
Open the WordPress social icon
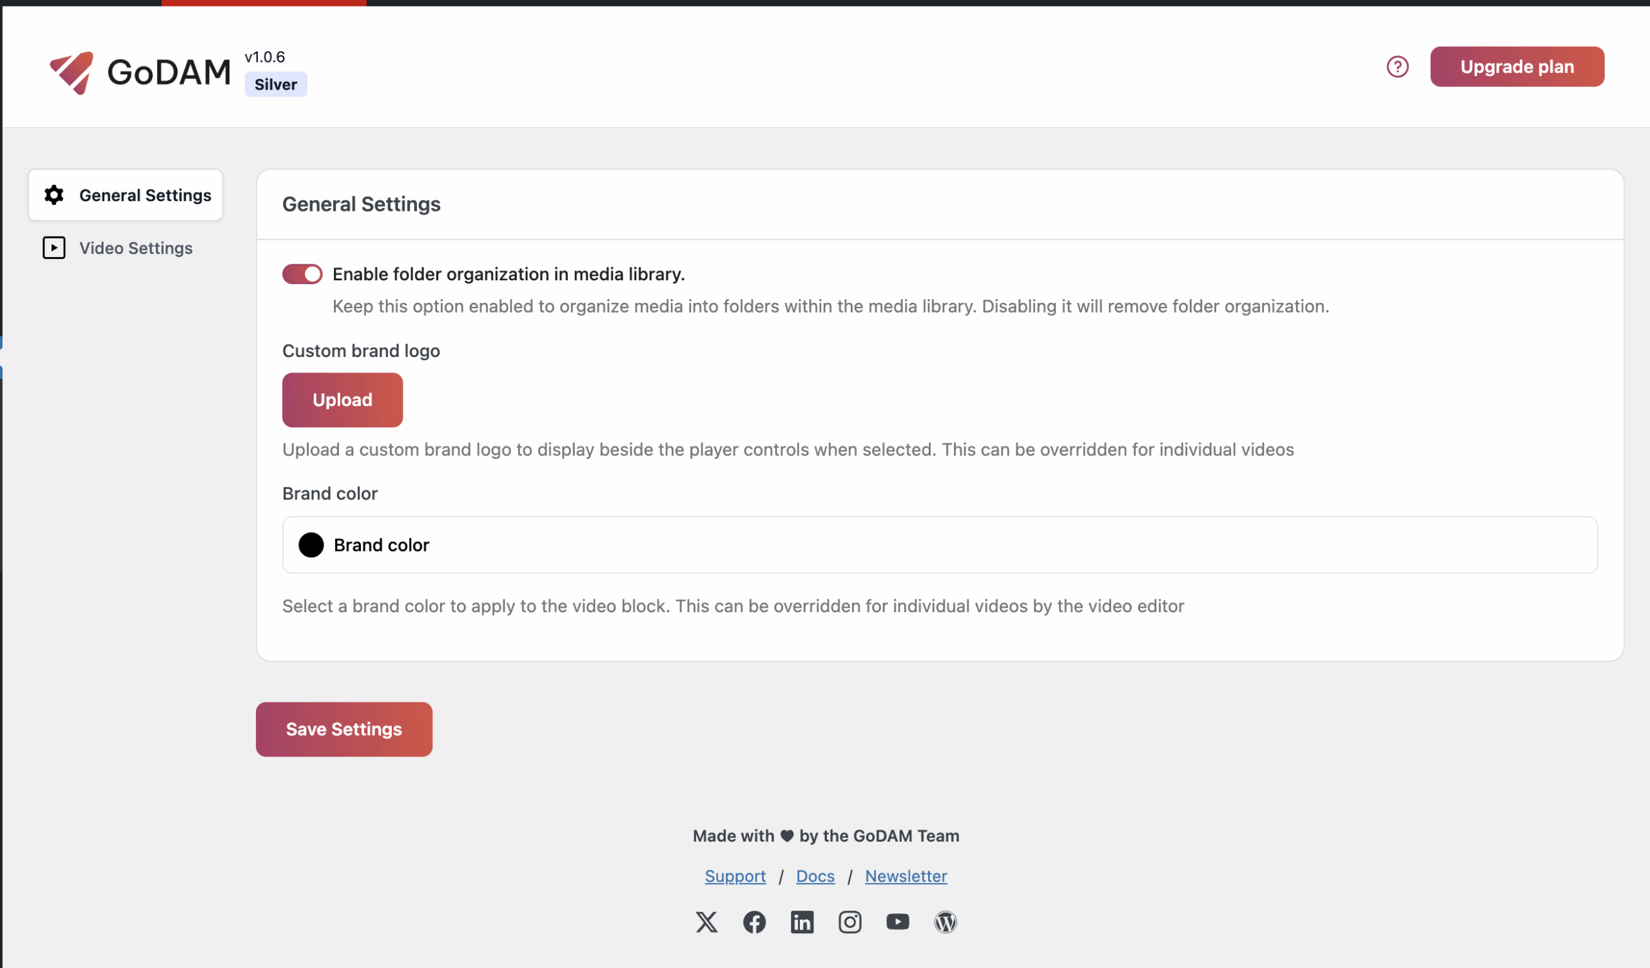(946, 922)
